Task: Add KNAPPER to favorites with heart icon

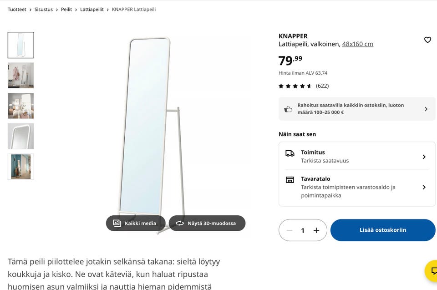Action: (x=427, y=40)
